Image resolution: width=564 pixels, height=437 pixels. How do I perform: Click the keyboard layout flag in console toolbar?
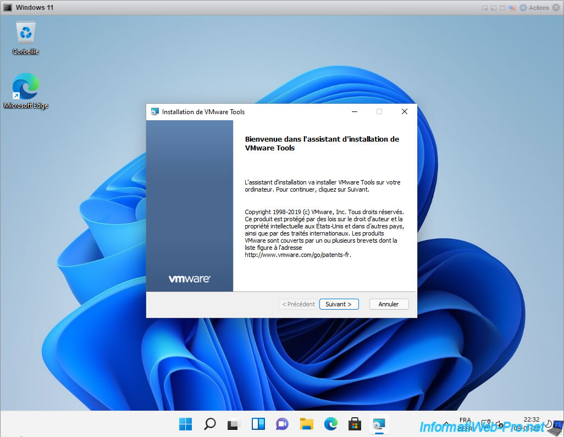pyautogui.click(x=512, y=7)
